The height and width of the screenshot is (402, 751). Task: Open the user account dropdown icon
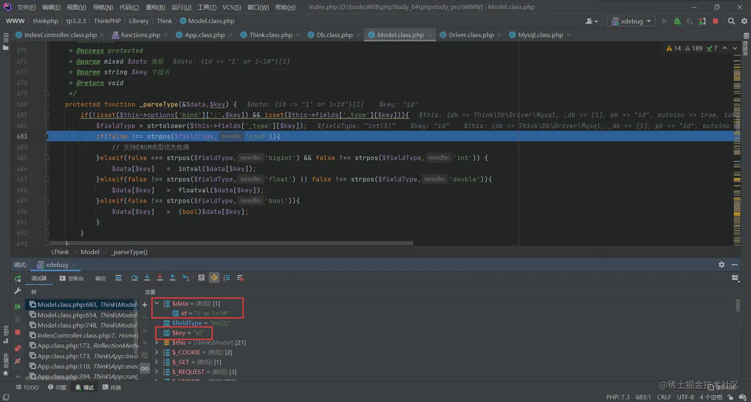tap(592, 21)
